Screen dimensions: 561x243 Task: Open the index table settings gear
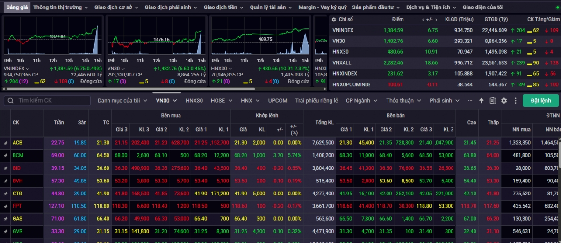click(x=333, y=20)
